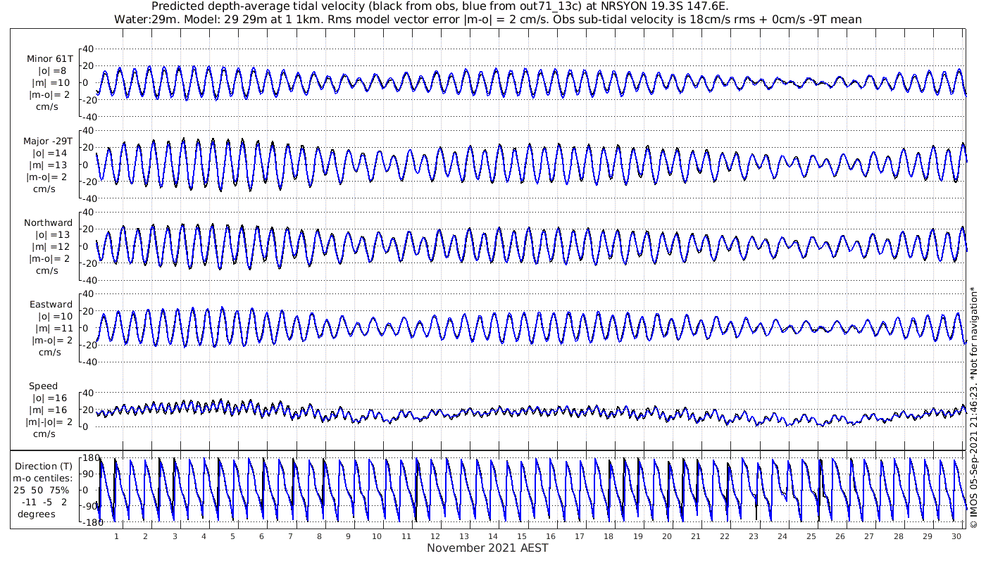This screenshot has height=563, width=986.
Task: Click the '180' tick of Direction axis
Action: coord(89,458)
